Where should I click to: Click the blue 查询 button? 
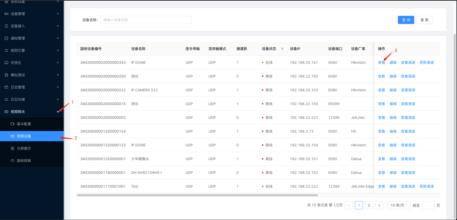(x=406, y=20)
